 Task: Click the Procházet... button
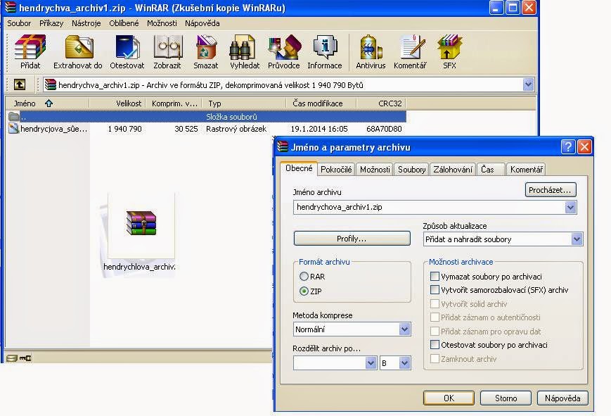point(551,190)
